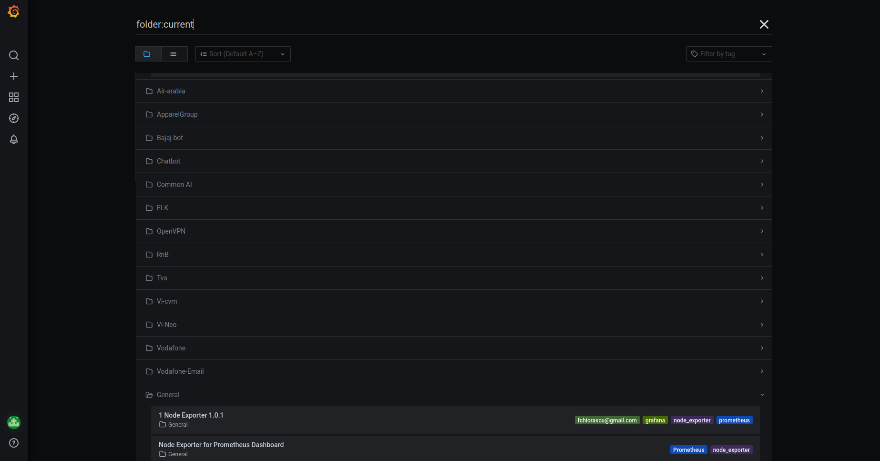Click the Create (plus) icon
The height and width of the screenshot is (461, 880).
(13, 76)
